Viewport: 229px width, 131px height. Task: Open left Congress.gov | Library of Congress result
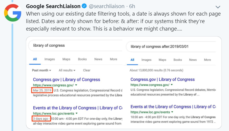click(x=66, y=79)
